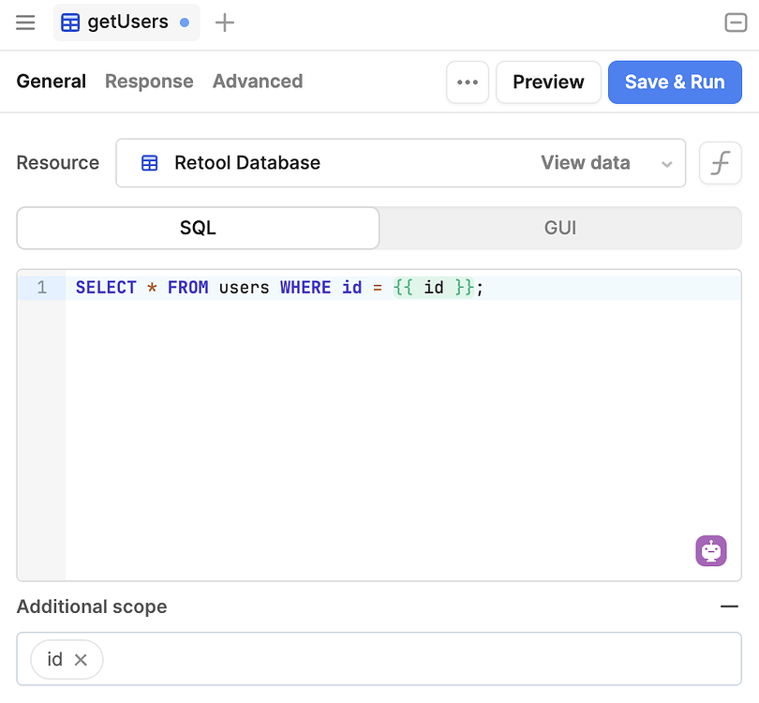Click line number 1 in the editor

click(x=40, y=287)
